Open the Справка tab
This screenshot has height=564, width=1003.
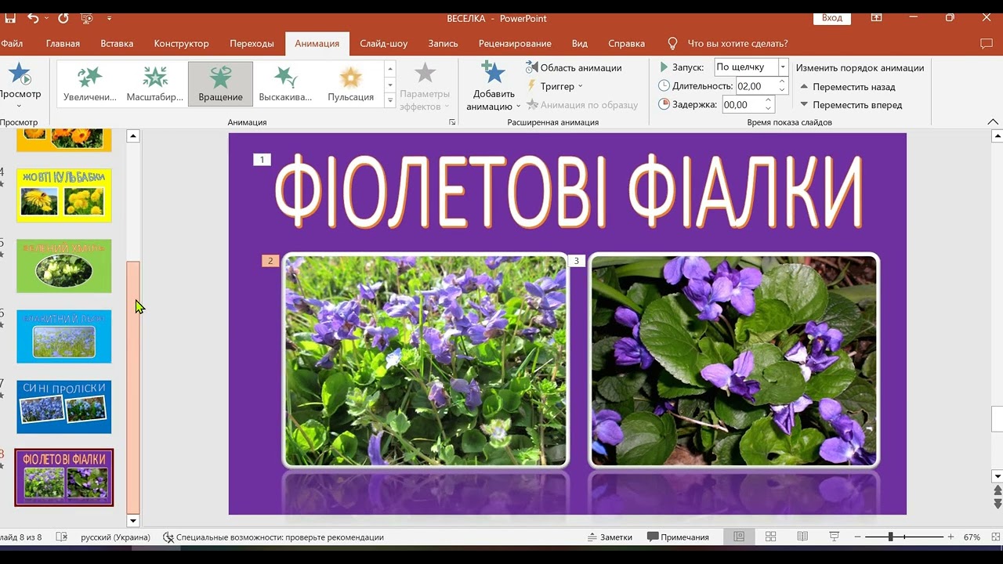coord(626,44)
